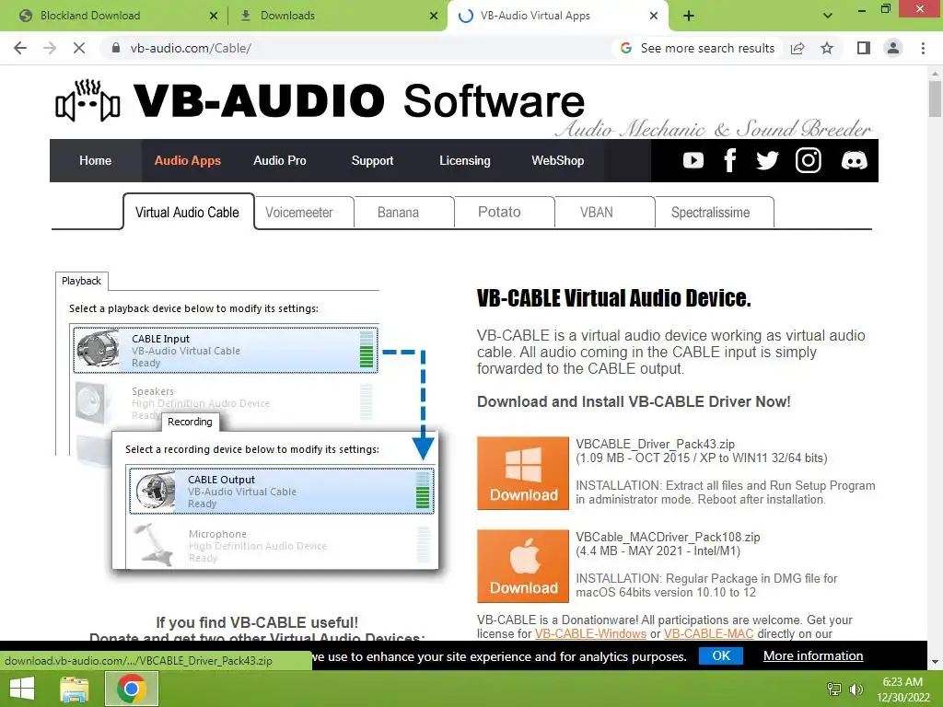
Task: Open the Audio Pro menu
Action: (280, 160)
